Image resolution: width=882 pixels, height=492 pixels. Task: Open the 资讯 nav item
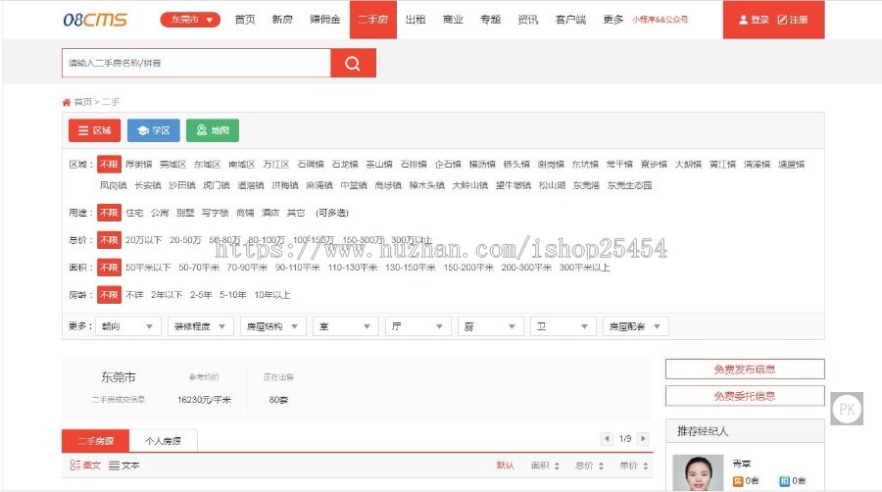[527, 20]
